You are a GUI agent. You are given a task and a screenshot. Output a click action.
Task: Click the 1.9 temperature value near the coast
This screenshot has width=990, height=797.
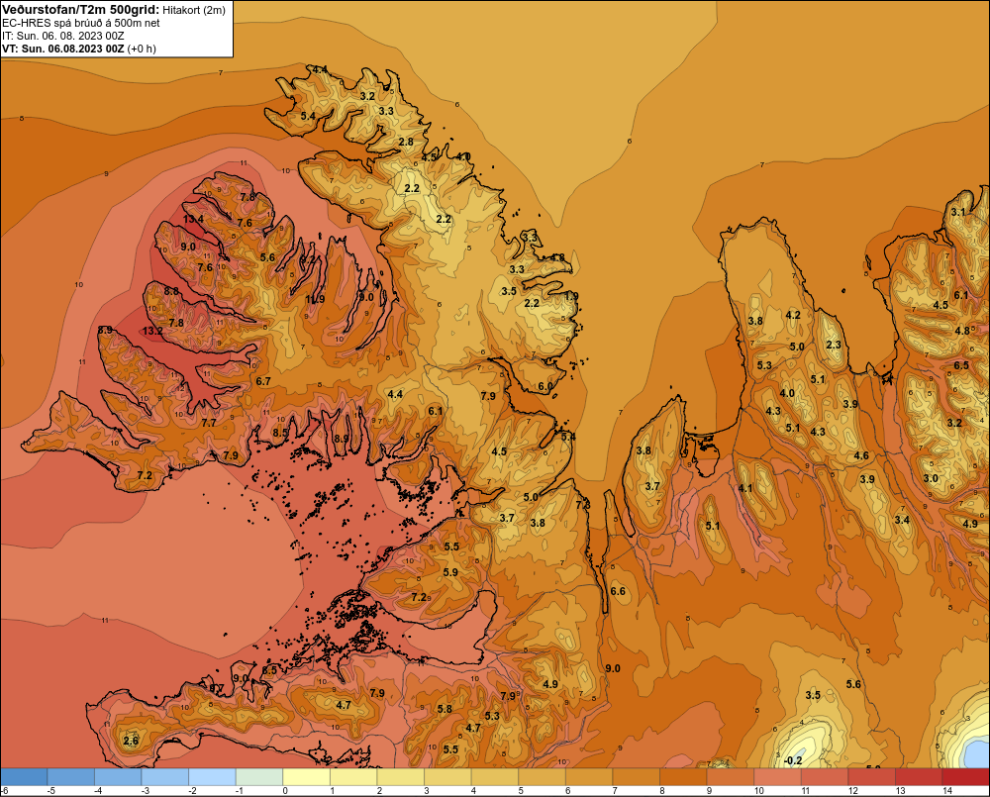(x=571, y=296)
